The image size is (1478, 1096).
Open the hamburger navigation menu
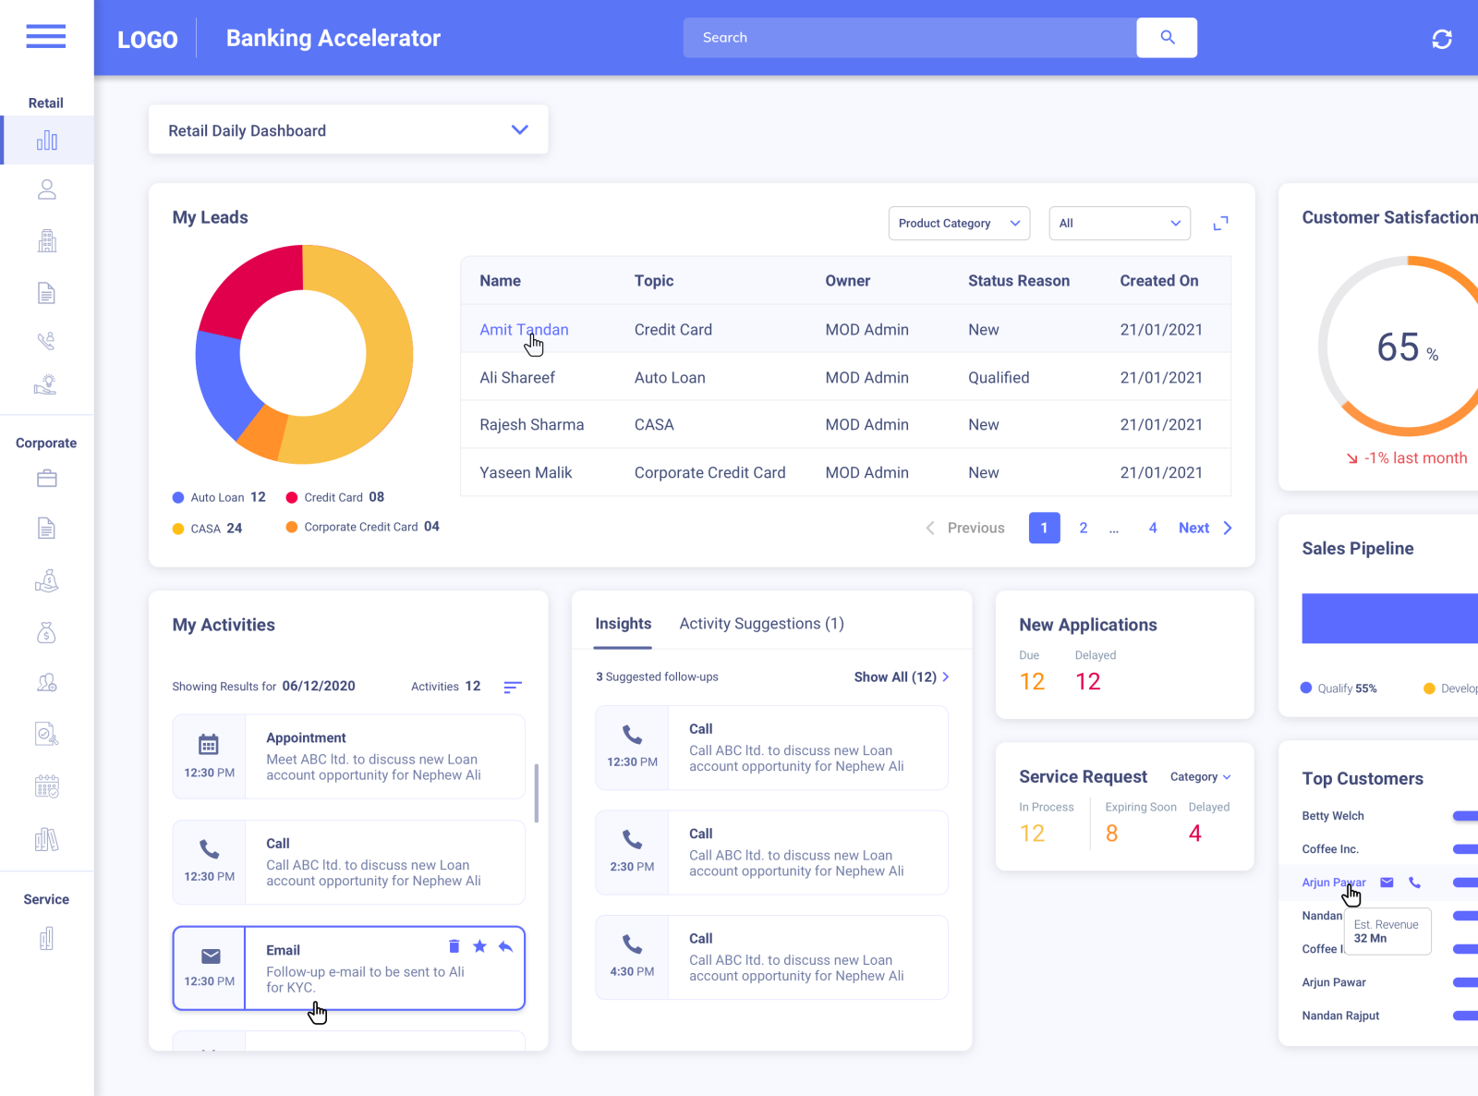pyautogui.click(x=45, y=36)
